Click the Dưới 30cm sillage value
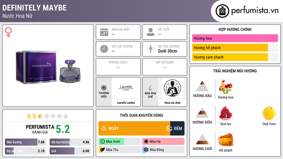The image size is (283, 159). coord(167,51)
